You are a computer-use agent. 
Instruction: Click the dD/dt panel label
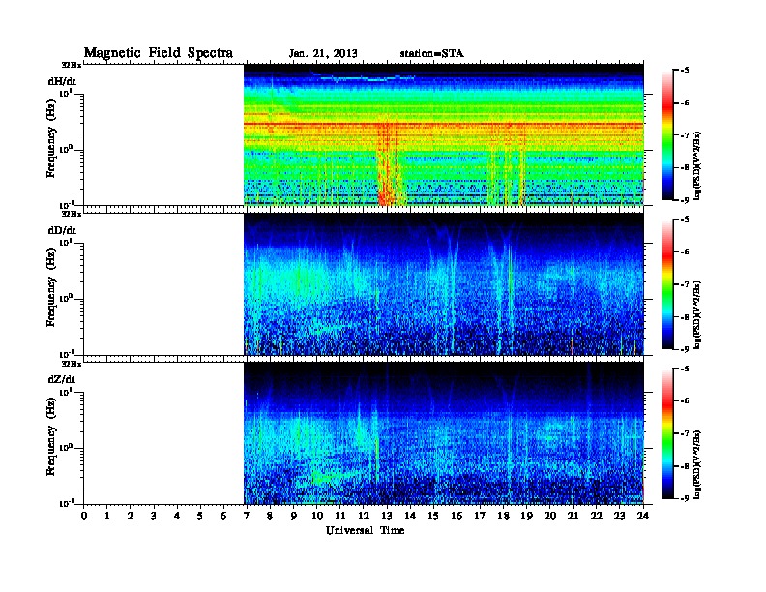[62, 230]
